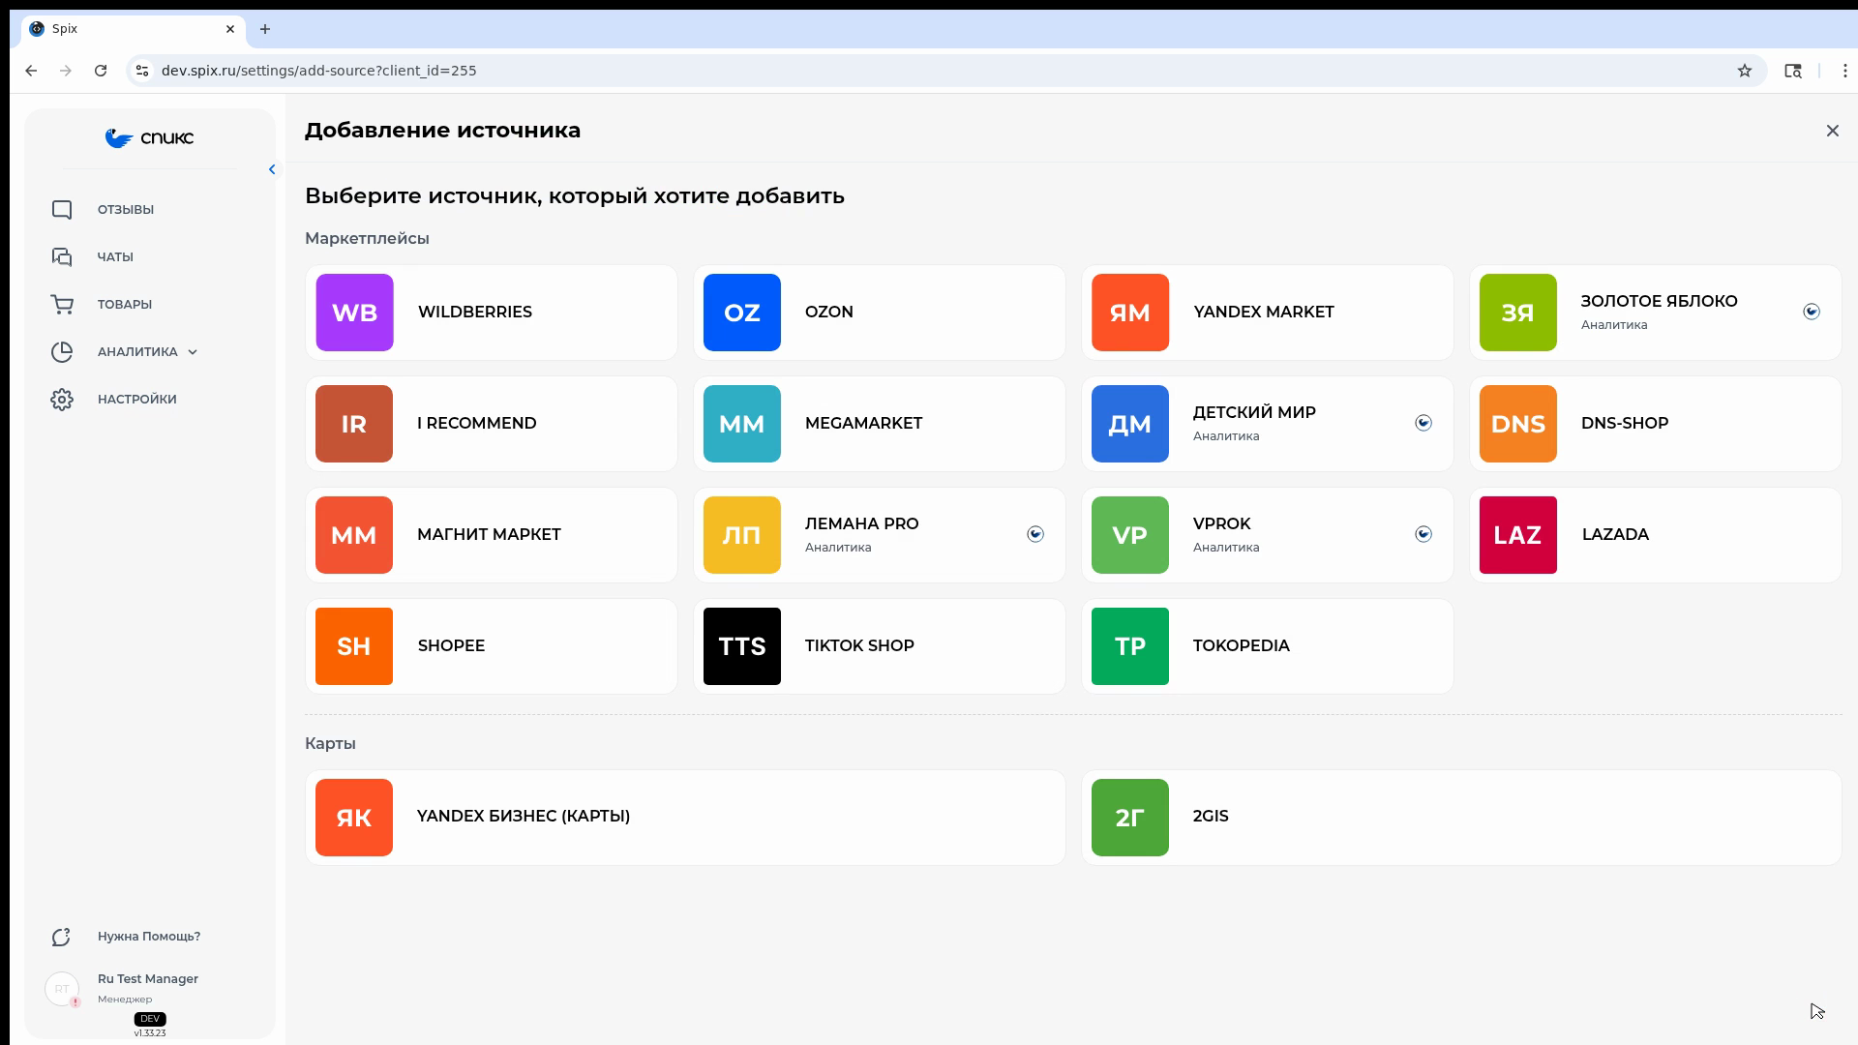Open the Чаты section
Screen dimensions: 1858x1045
pyautogui.click(x=115, y=257)
